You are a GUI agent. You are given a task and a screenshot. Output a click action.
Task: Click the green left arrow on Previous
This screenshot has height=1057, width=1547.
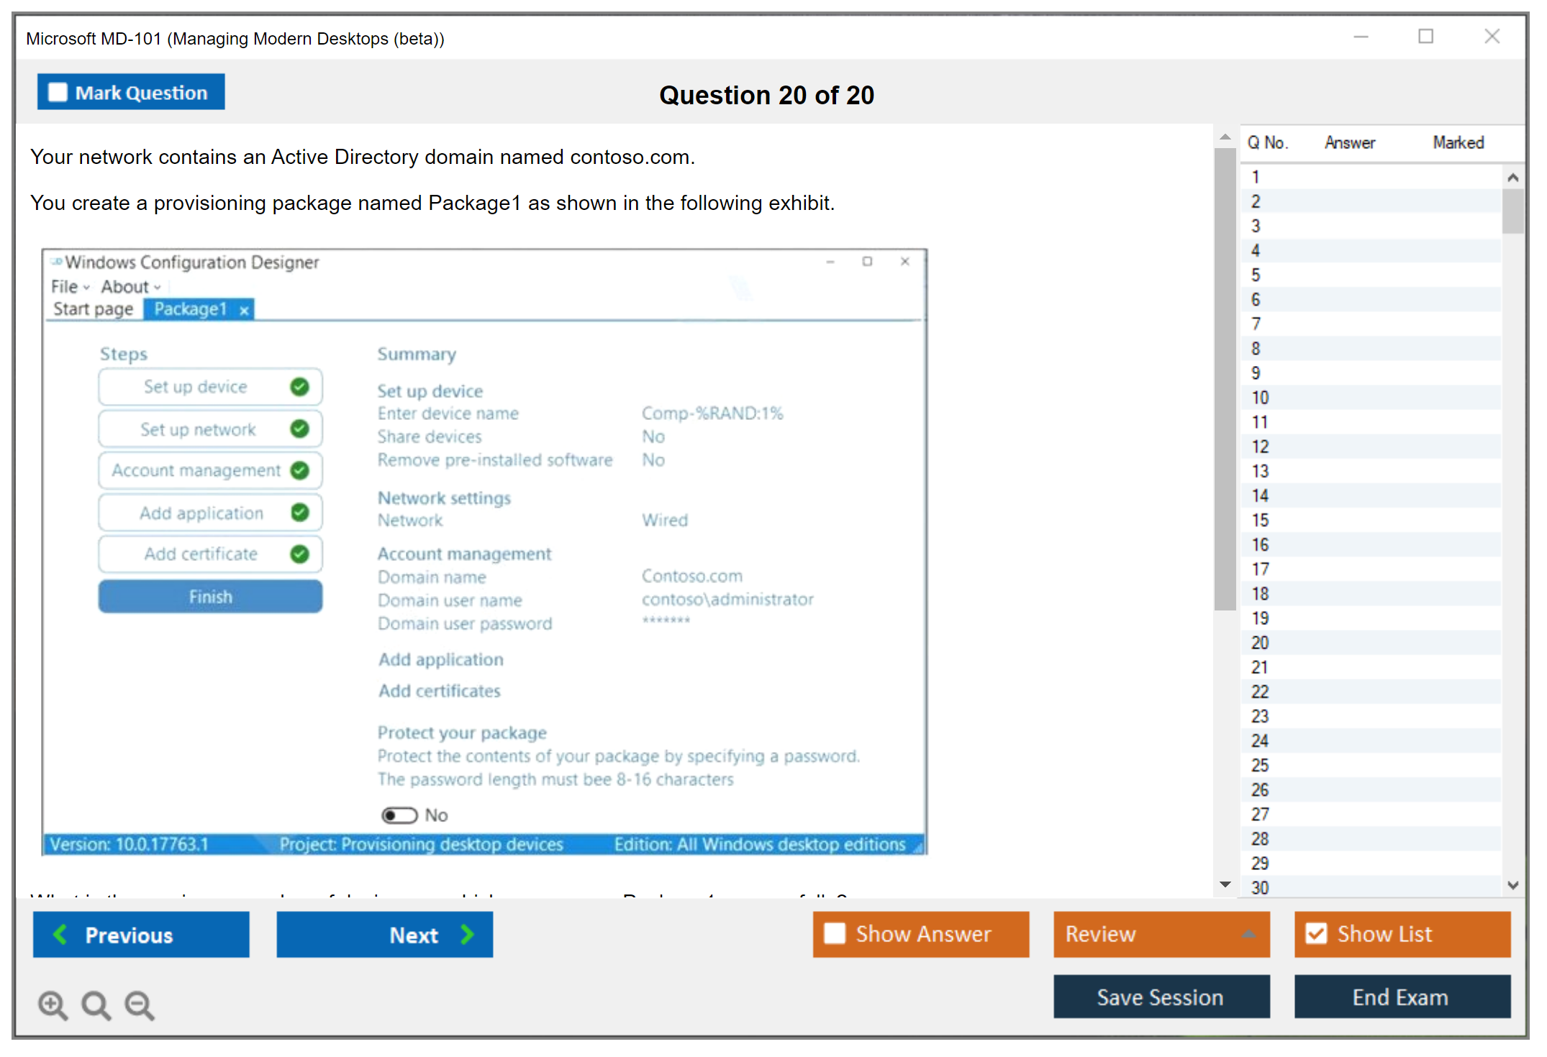pyautogui.click(x=60, y=934)
